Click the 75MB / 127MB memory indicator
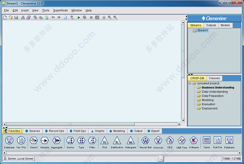The width and height of the screenshot is (244, 164). tap(231, 159)
